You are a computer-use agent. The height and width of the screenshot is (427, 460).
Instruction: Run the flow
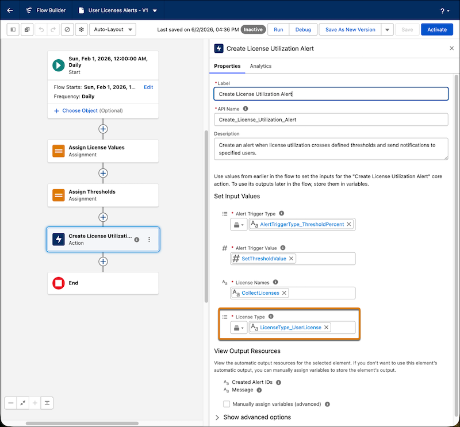(x=278, y=30)
